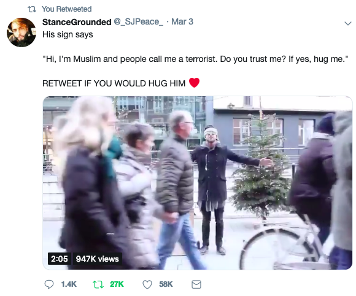Click the 947K views label
Image resolution: width=356 pixels, height=296 pixels.
tap(98, 259)
